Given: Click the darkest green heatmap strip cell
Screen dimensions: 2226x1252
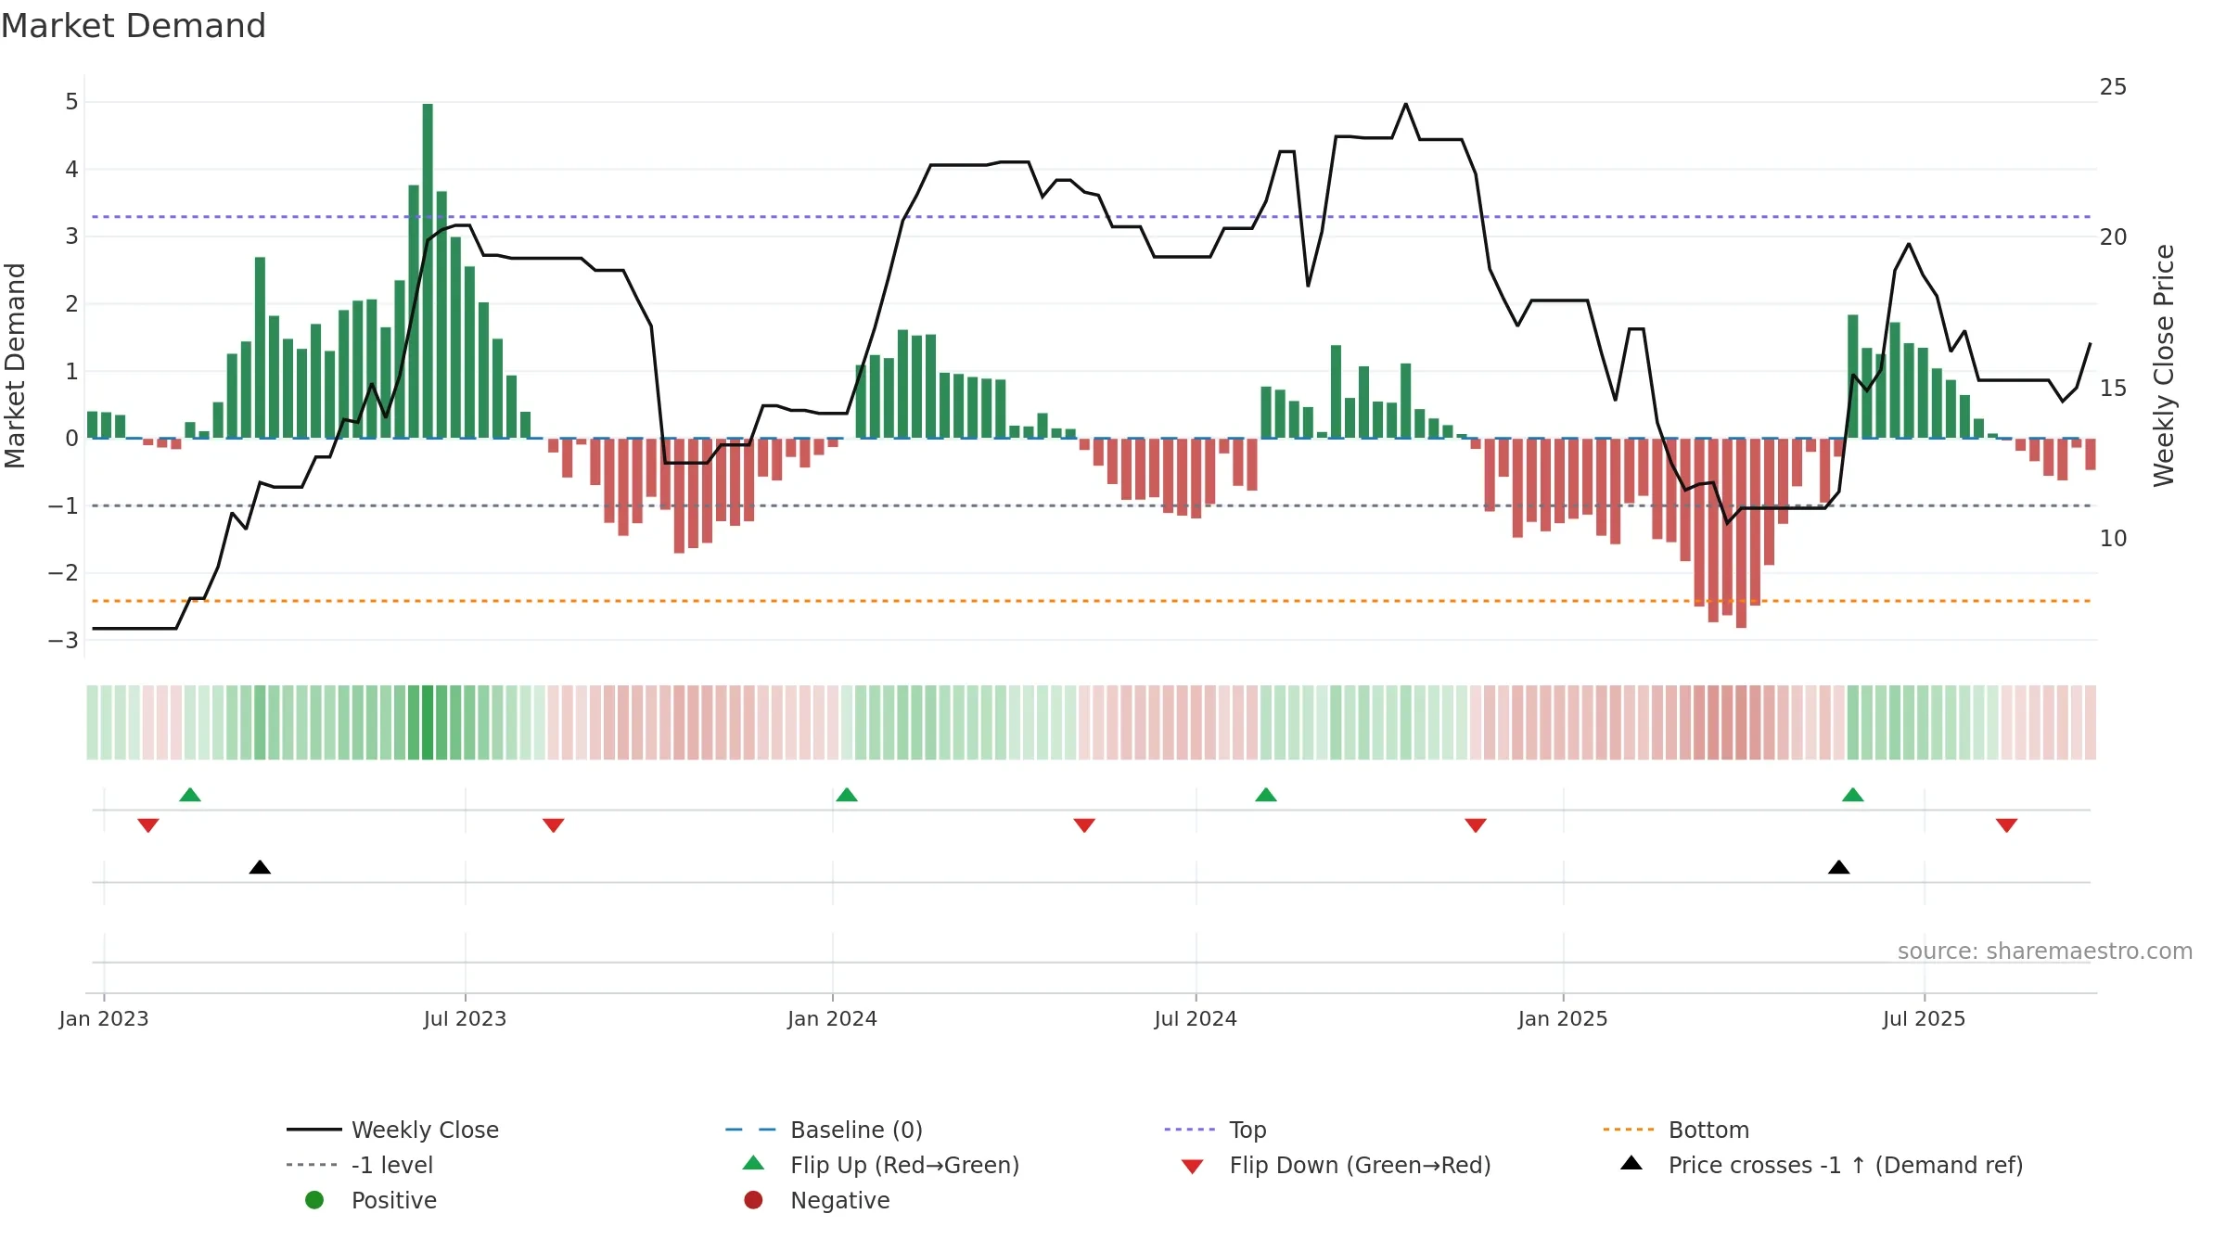Looking at the screenshot, I should (x=428, y=722).
